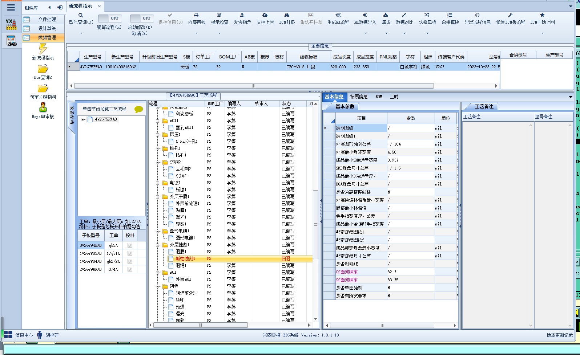Screen dimensions: 580x355
Task: Collapse the 外层蚀刻1 folder node
Action: [158, 245]
